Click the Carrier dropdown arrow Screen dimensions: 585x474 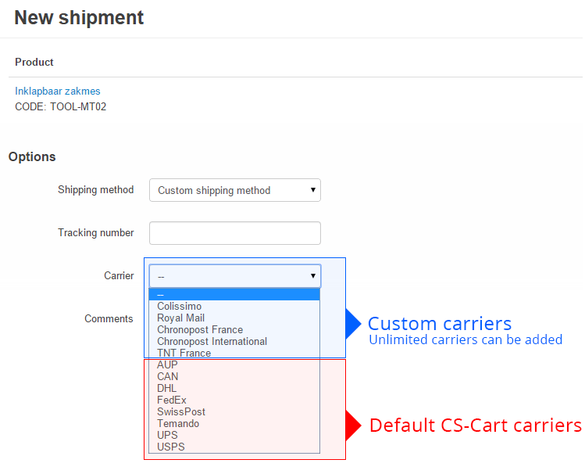pos(313,276)
